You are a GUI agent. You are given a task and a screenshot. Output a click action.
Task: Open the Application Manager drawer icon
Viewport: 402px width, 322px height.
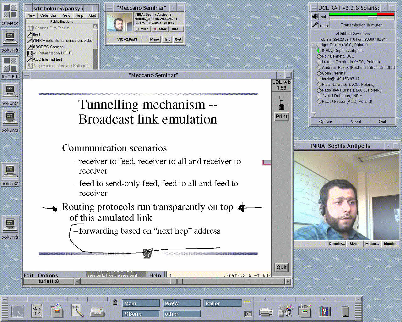tap(304, 311)
